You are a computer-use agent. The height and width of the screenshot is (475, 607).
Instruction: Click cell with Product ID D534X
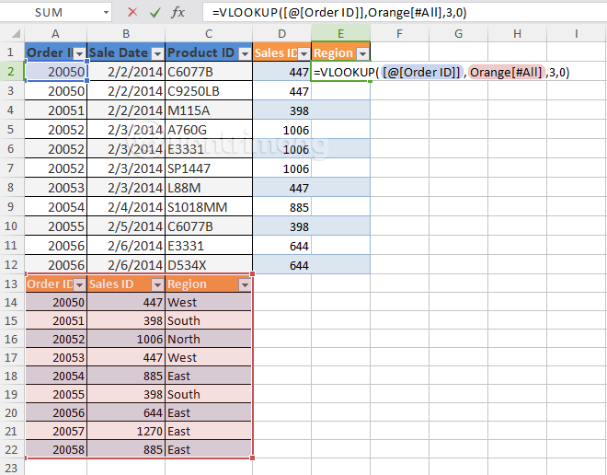coord(209,265)
